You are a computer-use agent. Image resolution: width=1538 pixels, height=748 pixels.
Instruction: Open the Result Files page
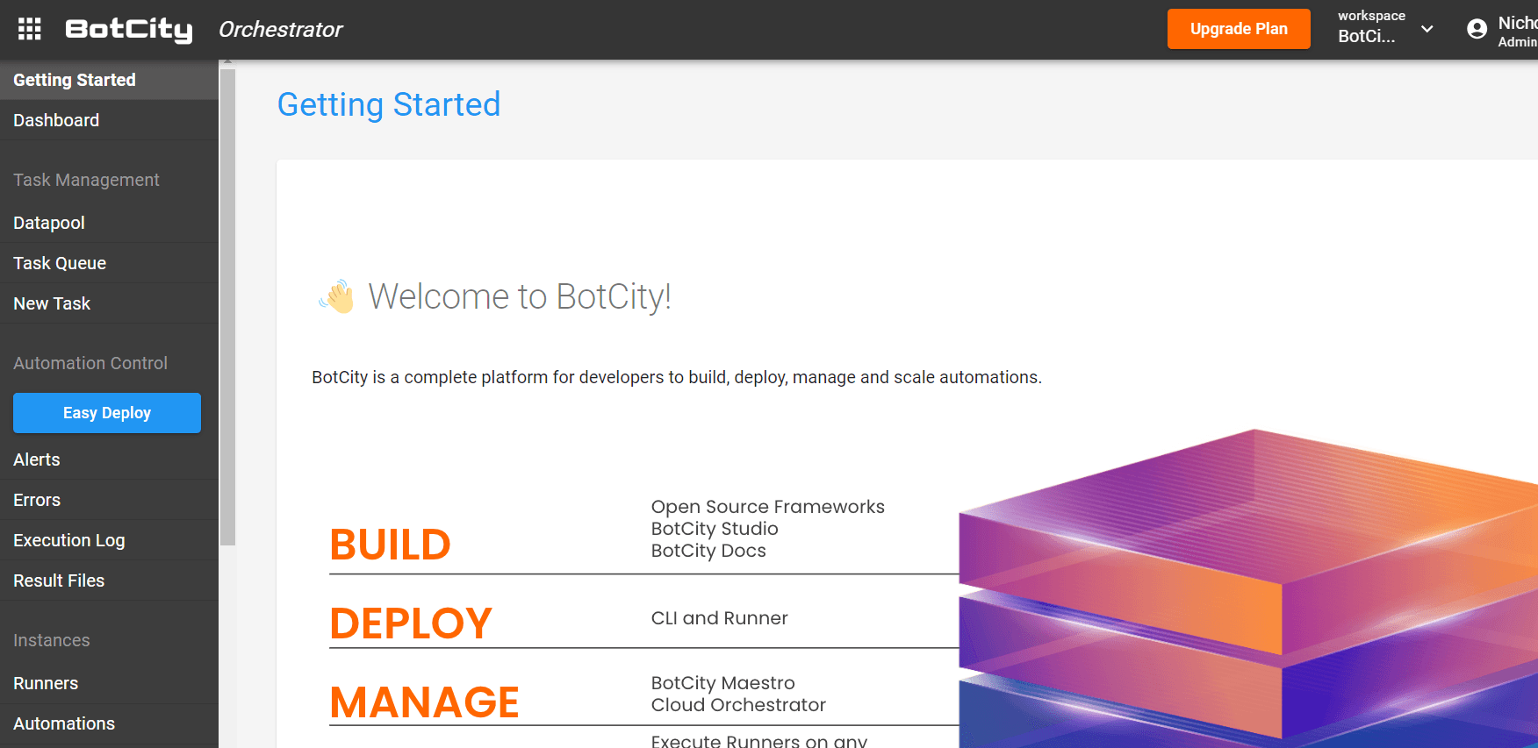point(109,581)
